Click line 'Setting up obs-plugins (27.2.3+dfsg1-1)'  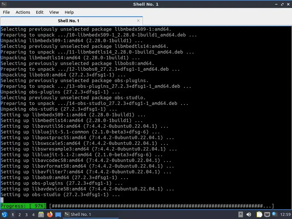pos(62,183)
